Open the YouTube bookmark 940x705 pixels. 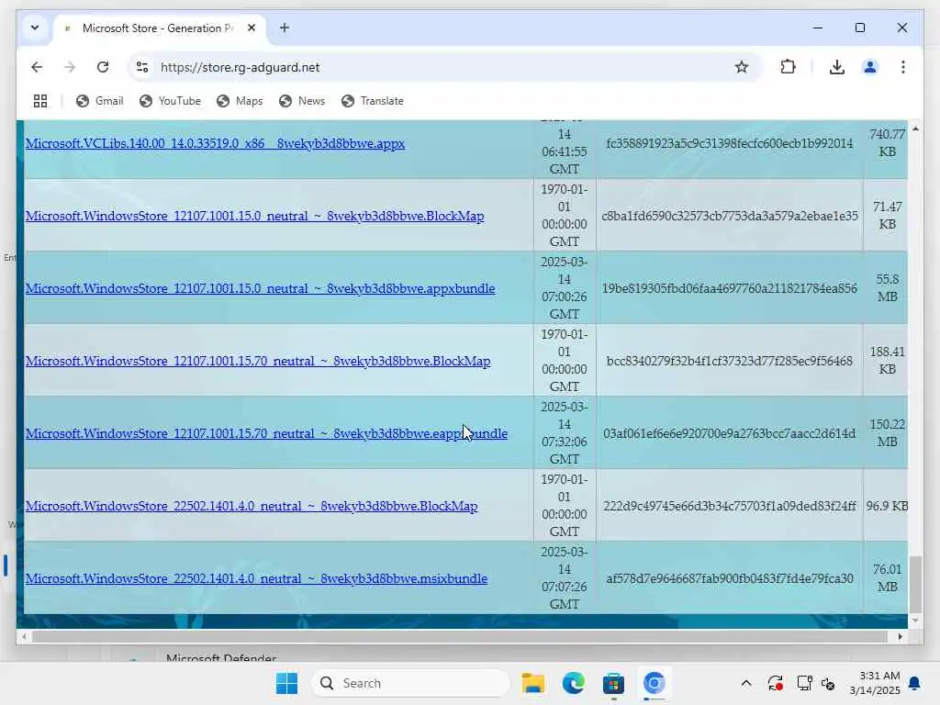tap(170, 101)
